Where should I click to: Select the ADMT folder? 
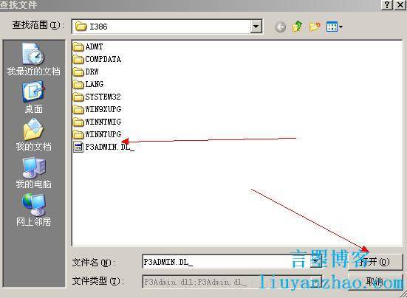click(x=88, y=47)
